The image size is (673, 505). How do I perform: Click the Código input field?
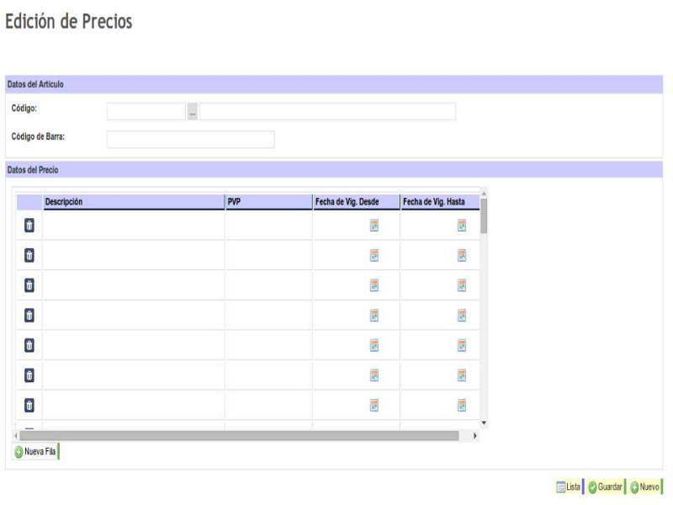click(146, 112)
